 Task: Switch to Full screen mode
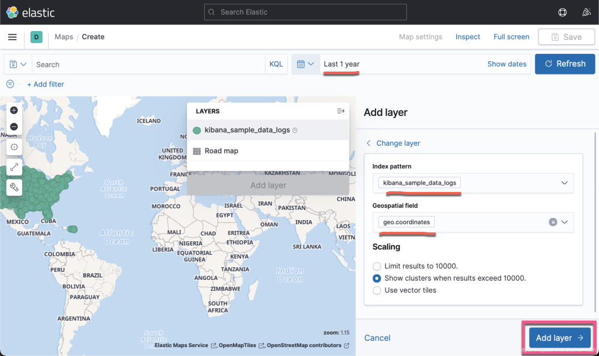[511, 37]
